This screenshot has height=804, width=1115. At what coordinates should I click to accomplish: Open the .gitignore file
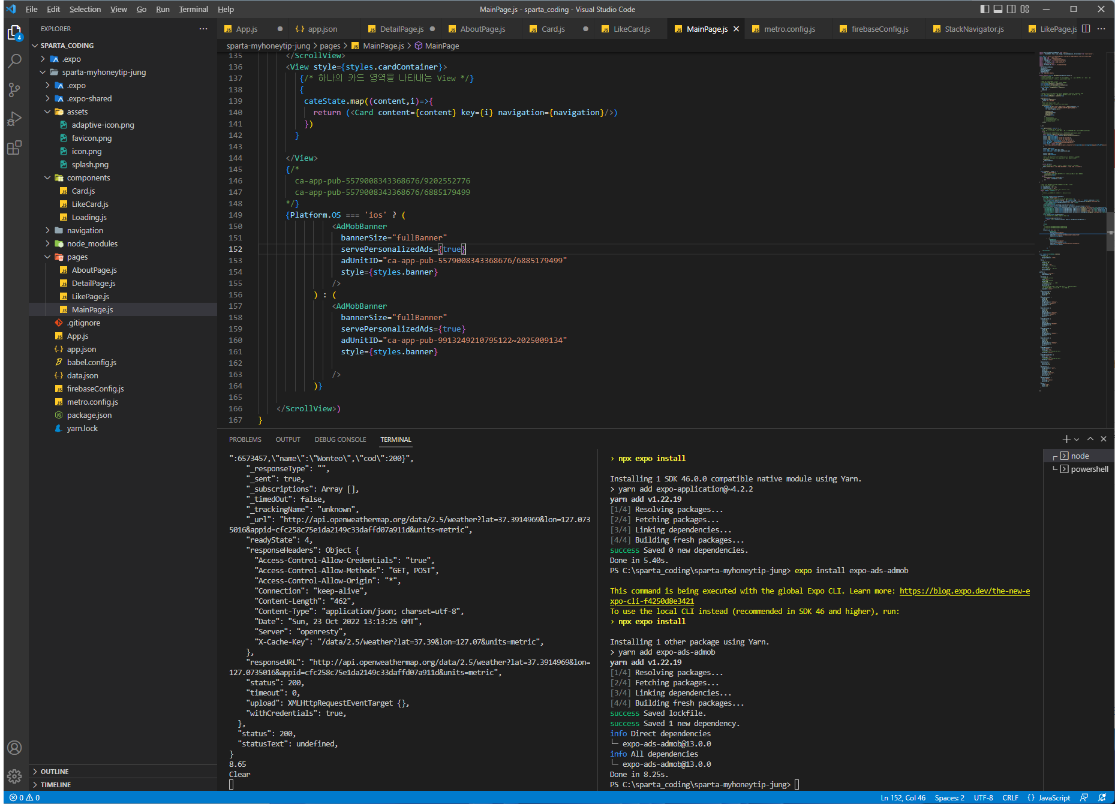coord(83,323)
